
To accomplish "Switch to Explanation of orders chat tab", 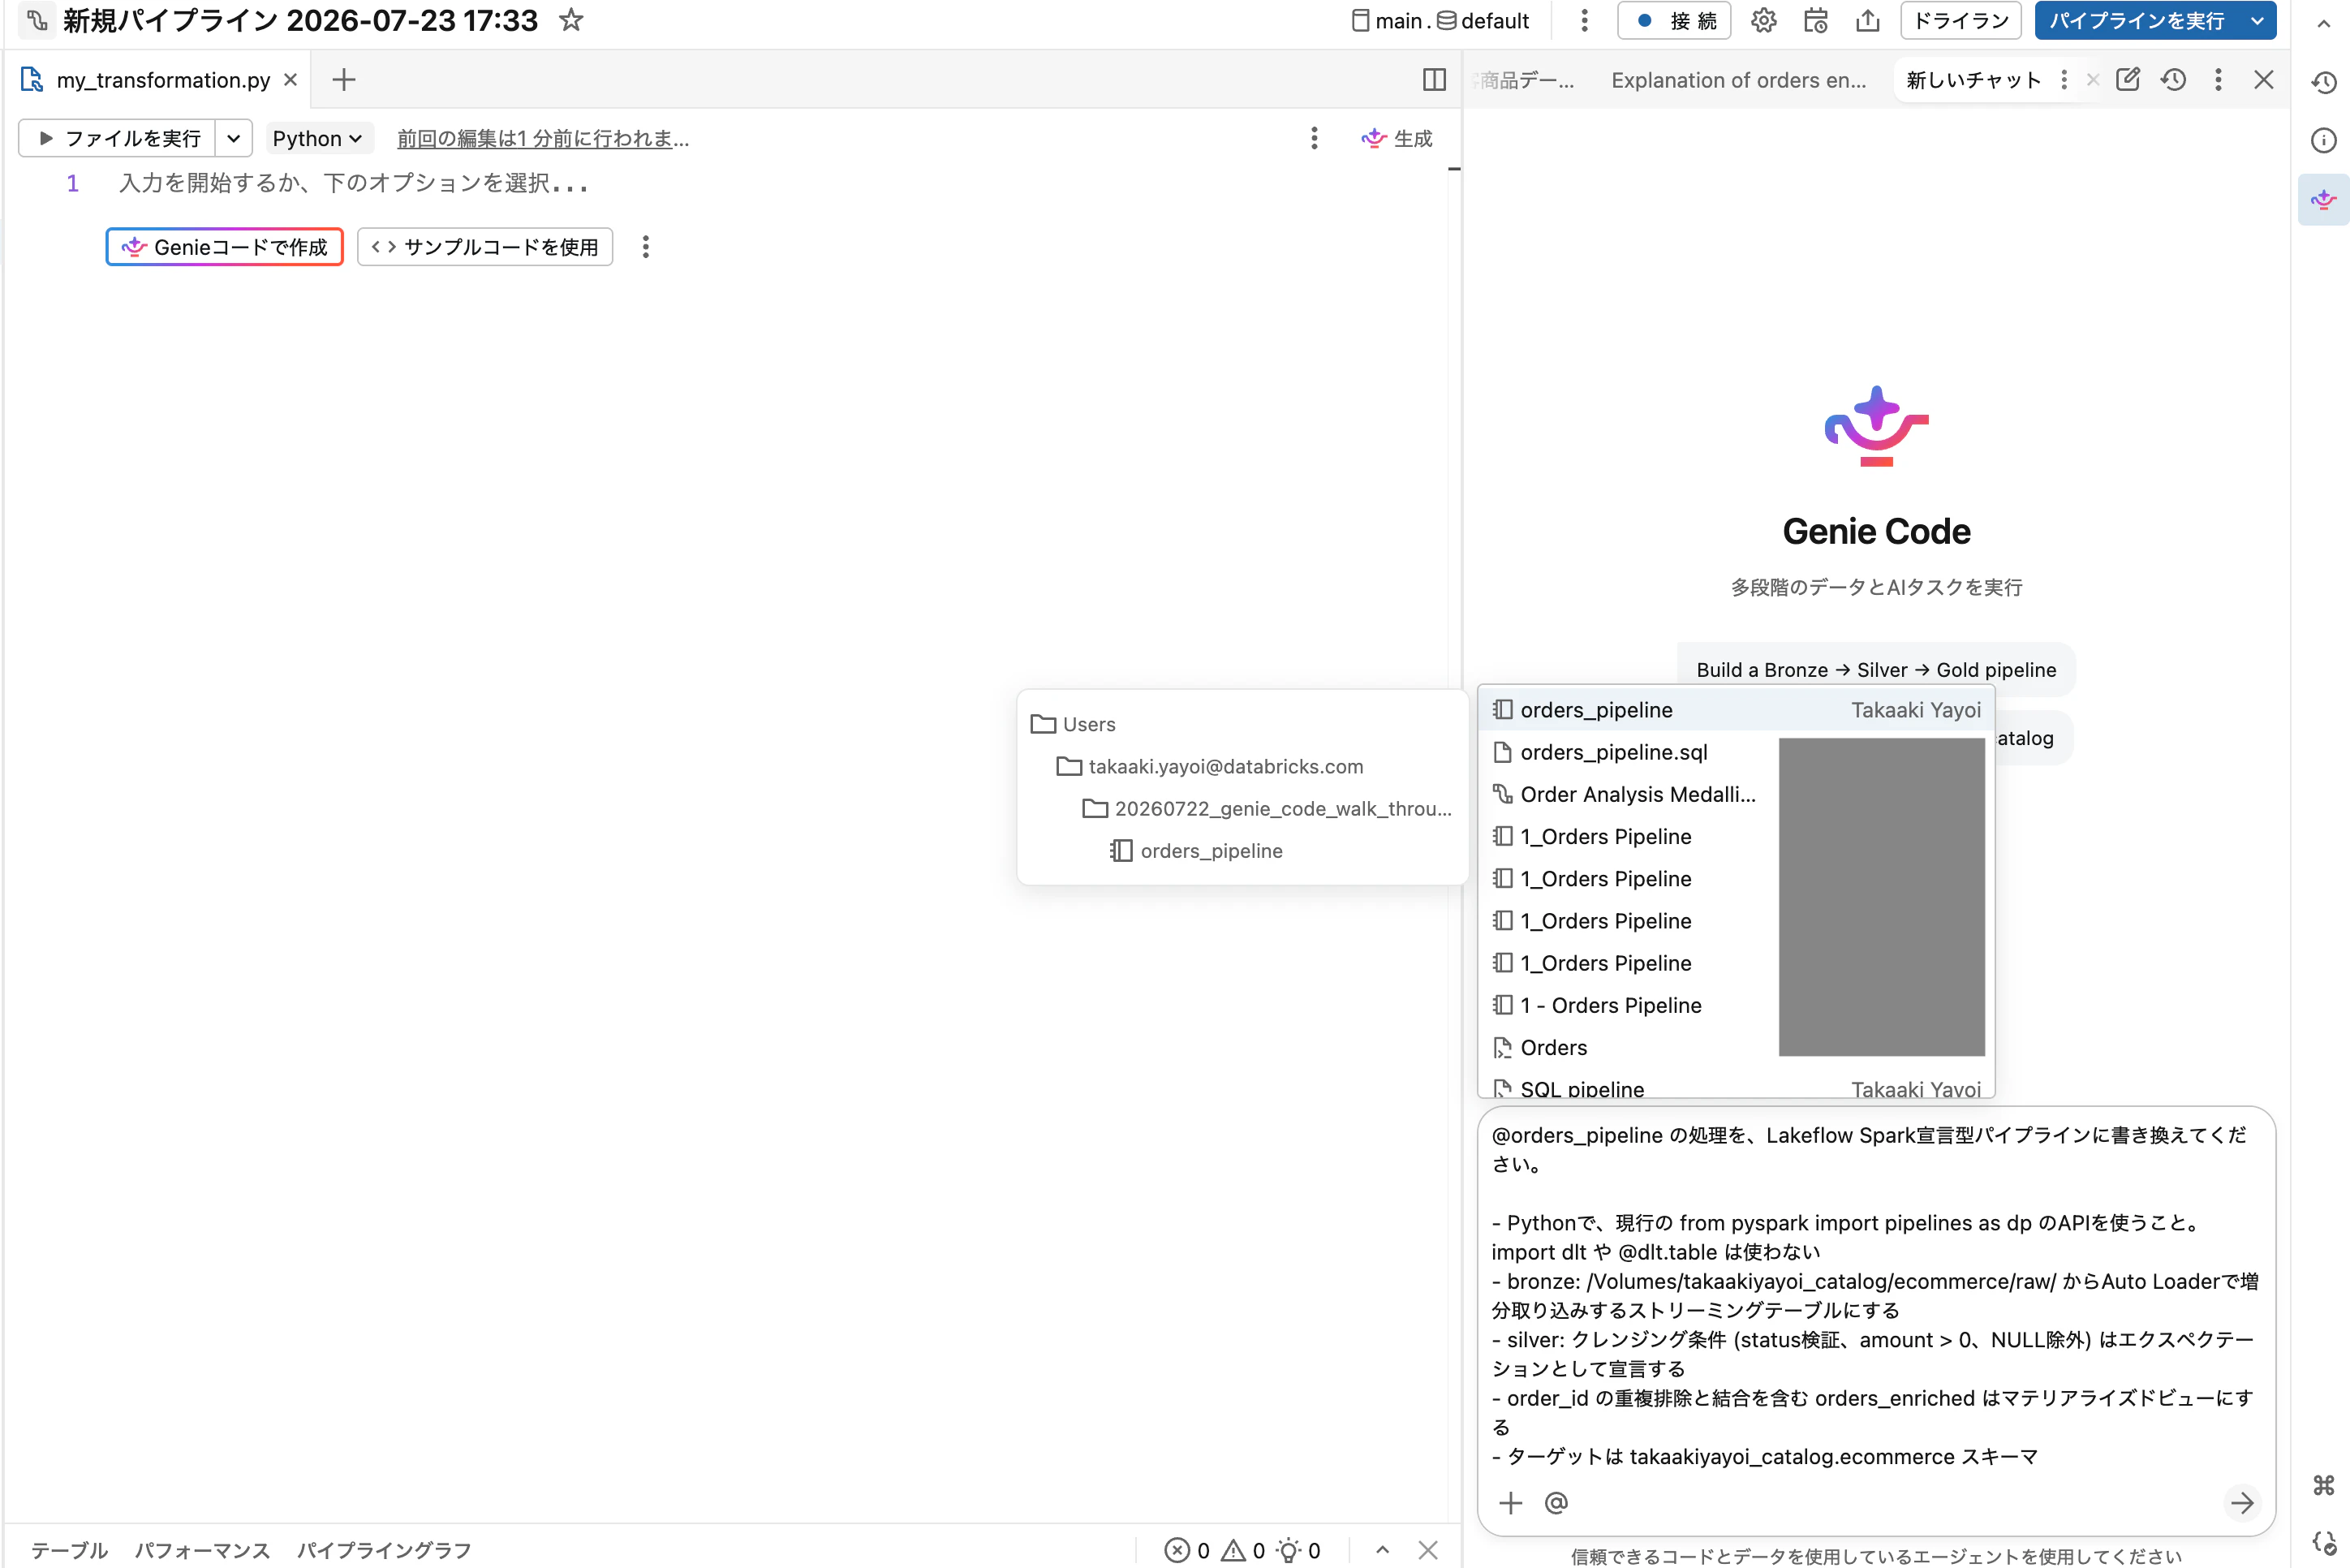I will click(x=1738, y=80).
